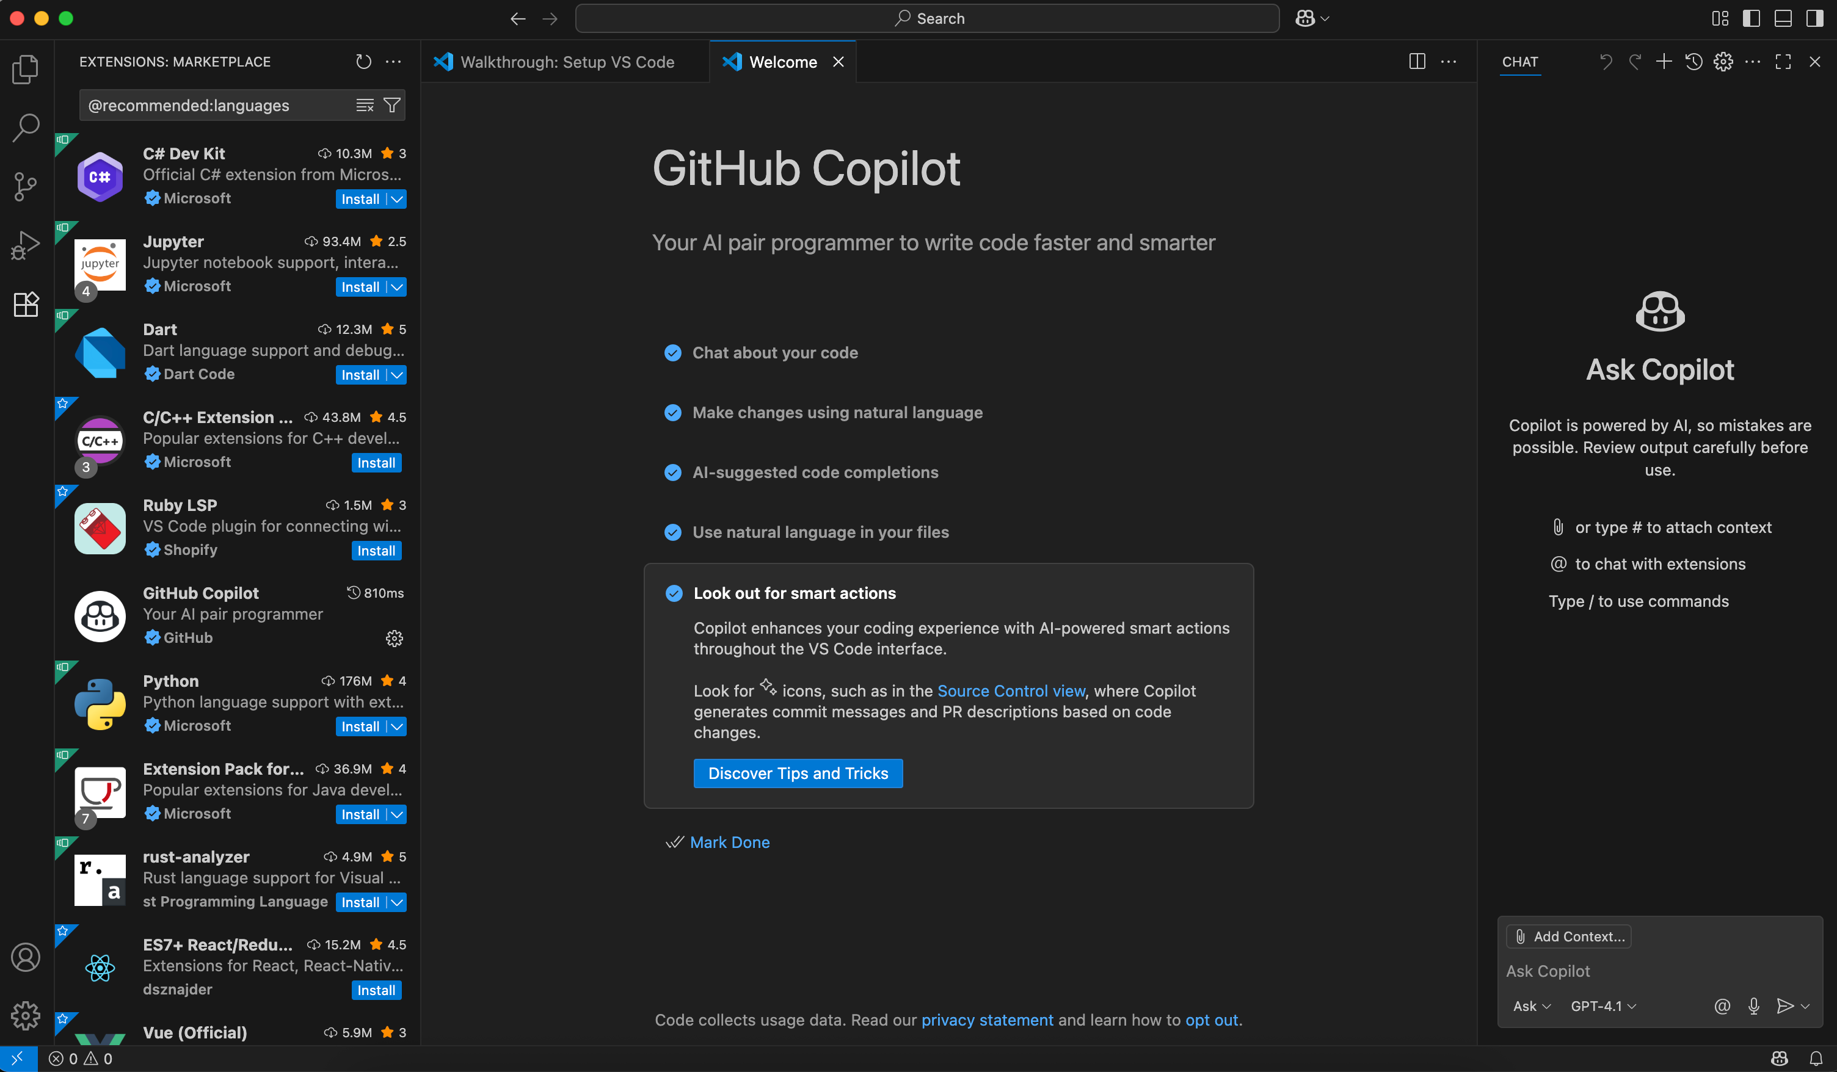Toggle the Secondary Side Bar visibility
Image resolution: width=1837 pixels, height=1072 pixels.
coord(1814,18)
